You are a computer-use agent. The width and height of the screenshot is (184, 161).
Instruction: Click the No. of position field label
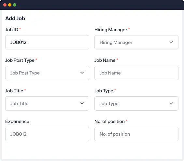coord(110,122)
